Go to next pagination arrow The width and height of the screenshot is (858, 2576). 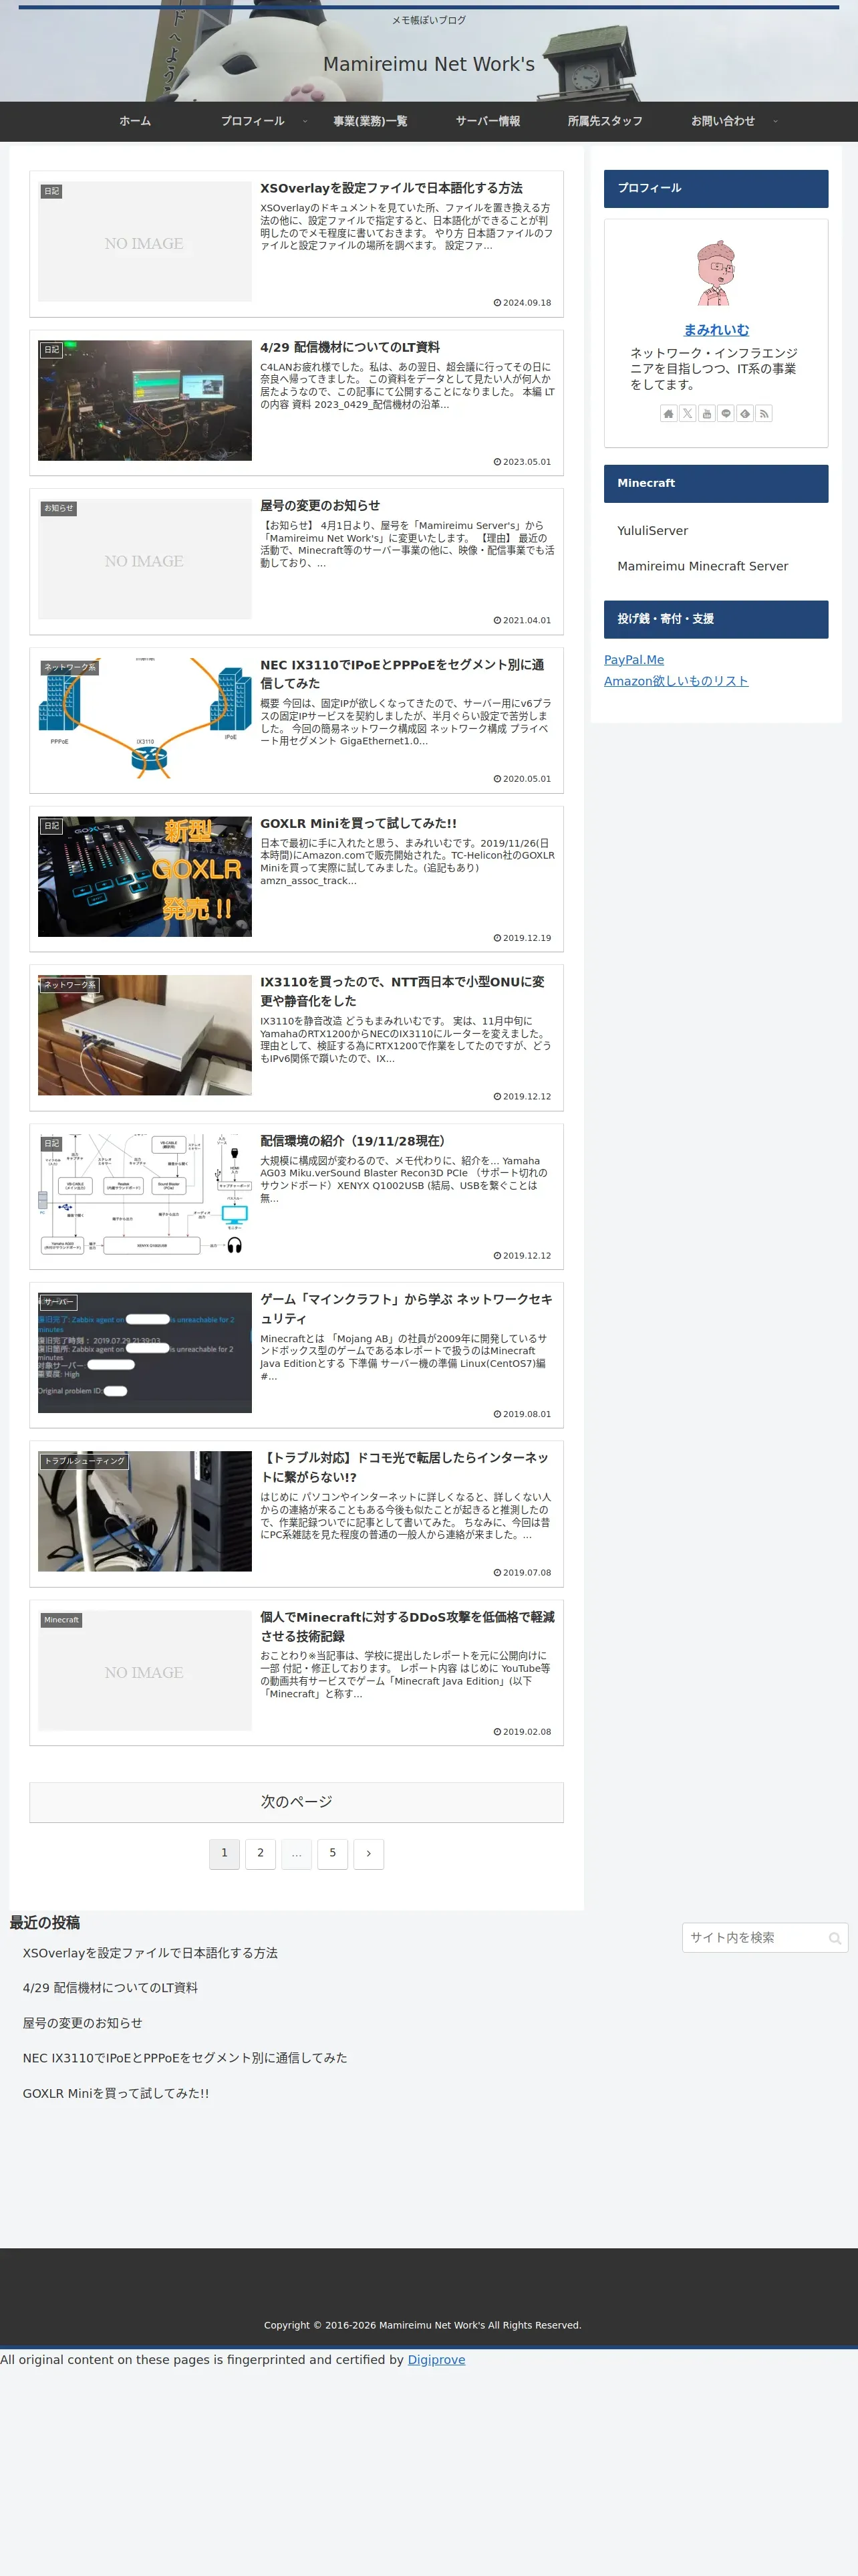(x=369, y=1853)
